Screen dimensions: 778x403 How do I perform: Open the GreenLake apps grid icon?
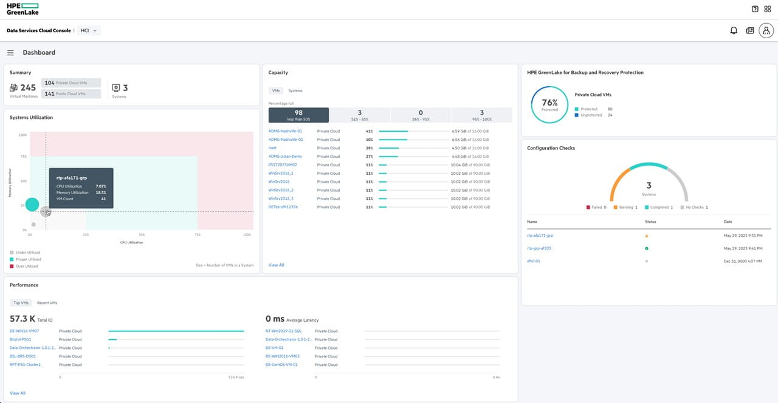point(768,8)
